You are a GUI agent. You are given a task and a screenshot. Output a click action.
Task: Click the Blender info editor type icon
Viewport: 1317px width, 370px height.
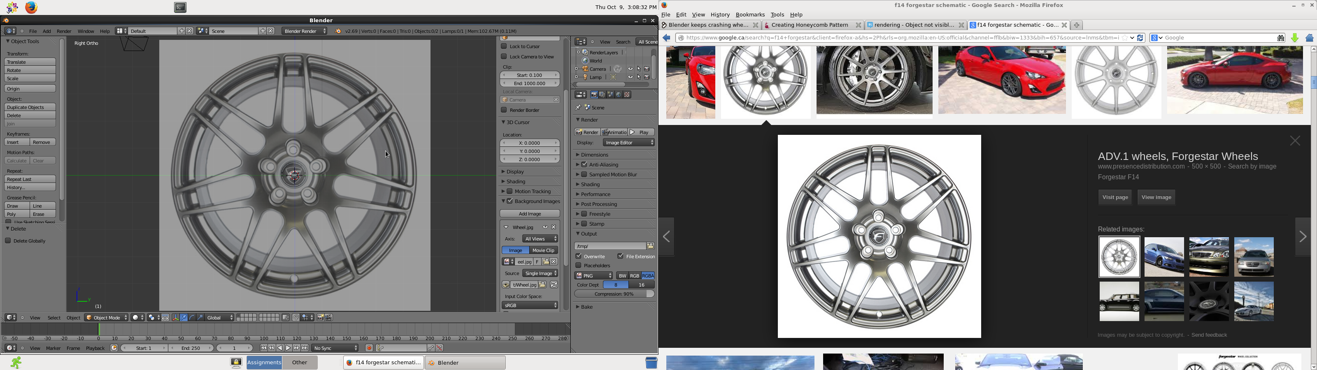[x=10, y=31]
